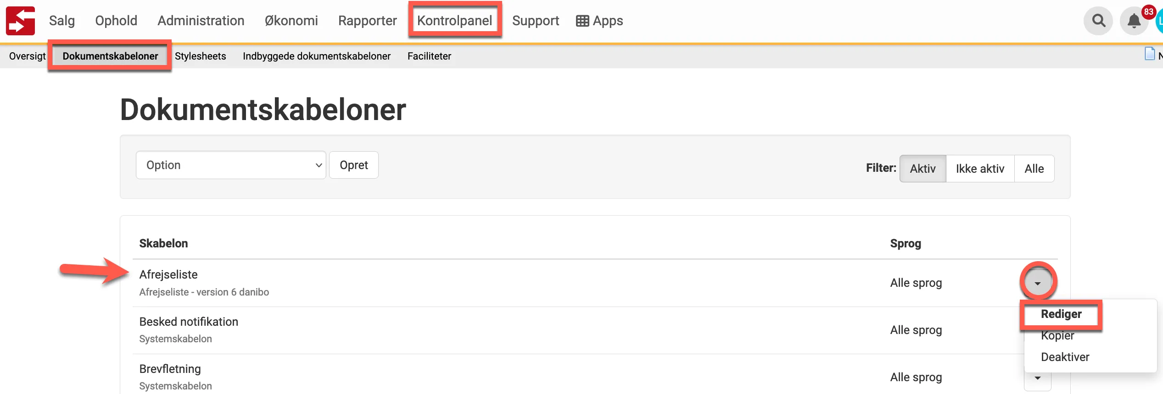This screenshot has width=1163, height=394.
Task: Open the Indbyggede dokumentskabeloner tab
Action: (x=317, y=56)
